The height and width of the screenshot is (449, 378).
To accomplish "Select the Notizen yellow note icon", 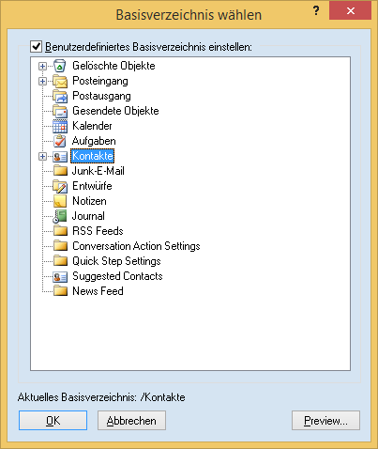I will [60, 201].
